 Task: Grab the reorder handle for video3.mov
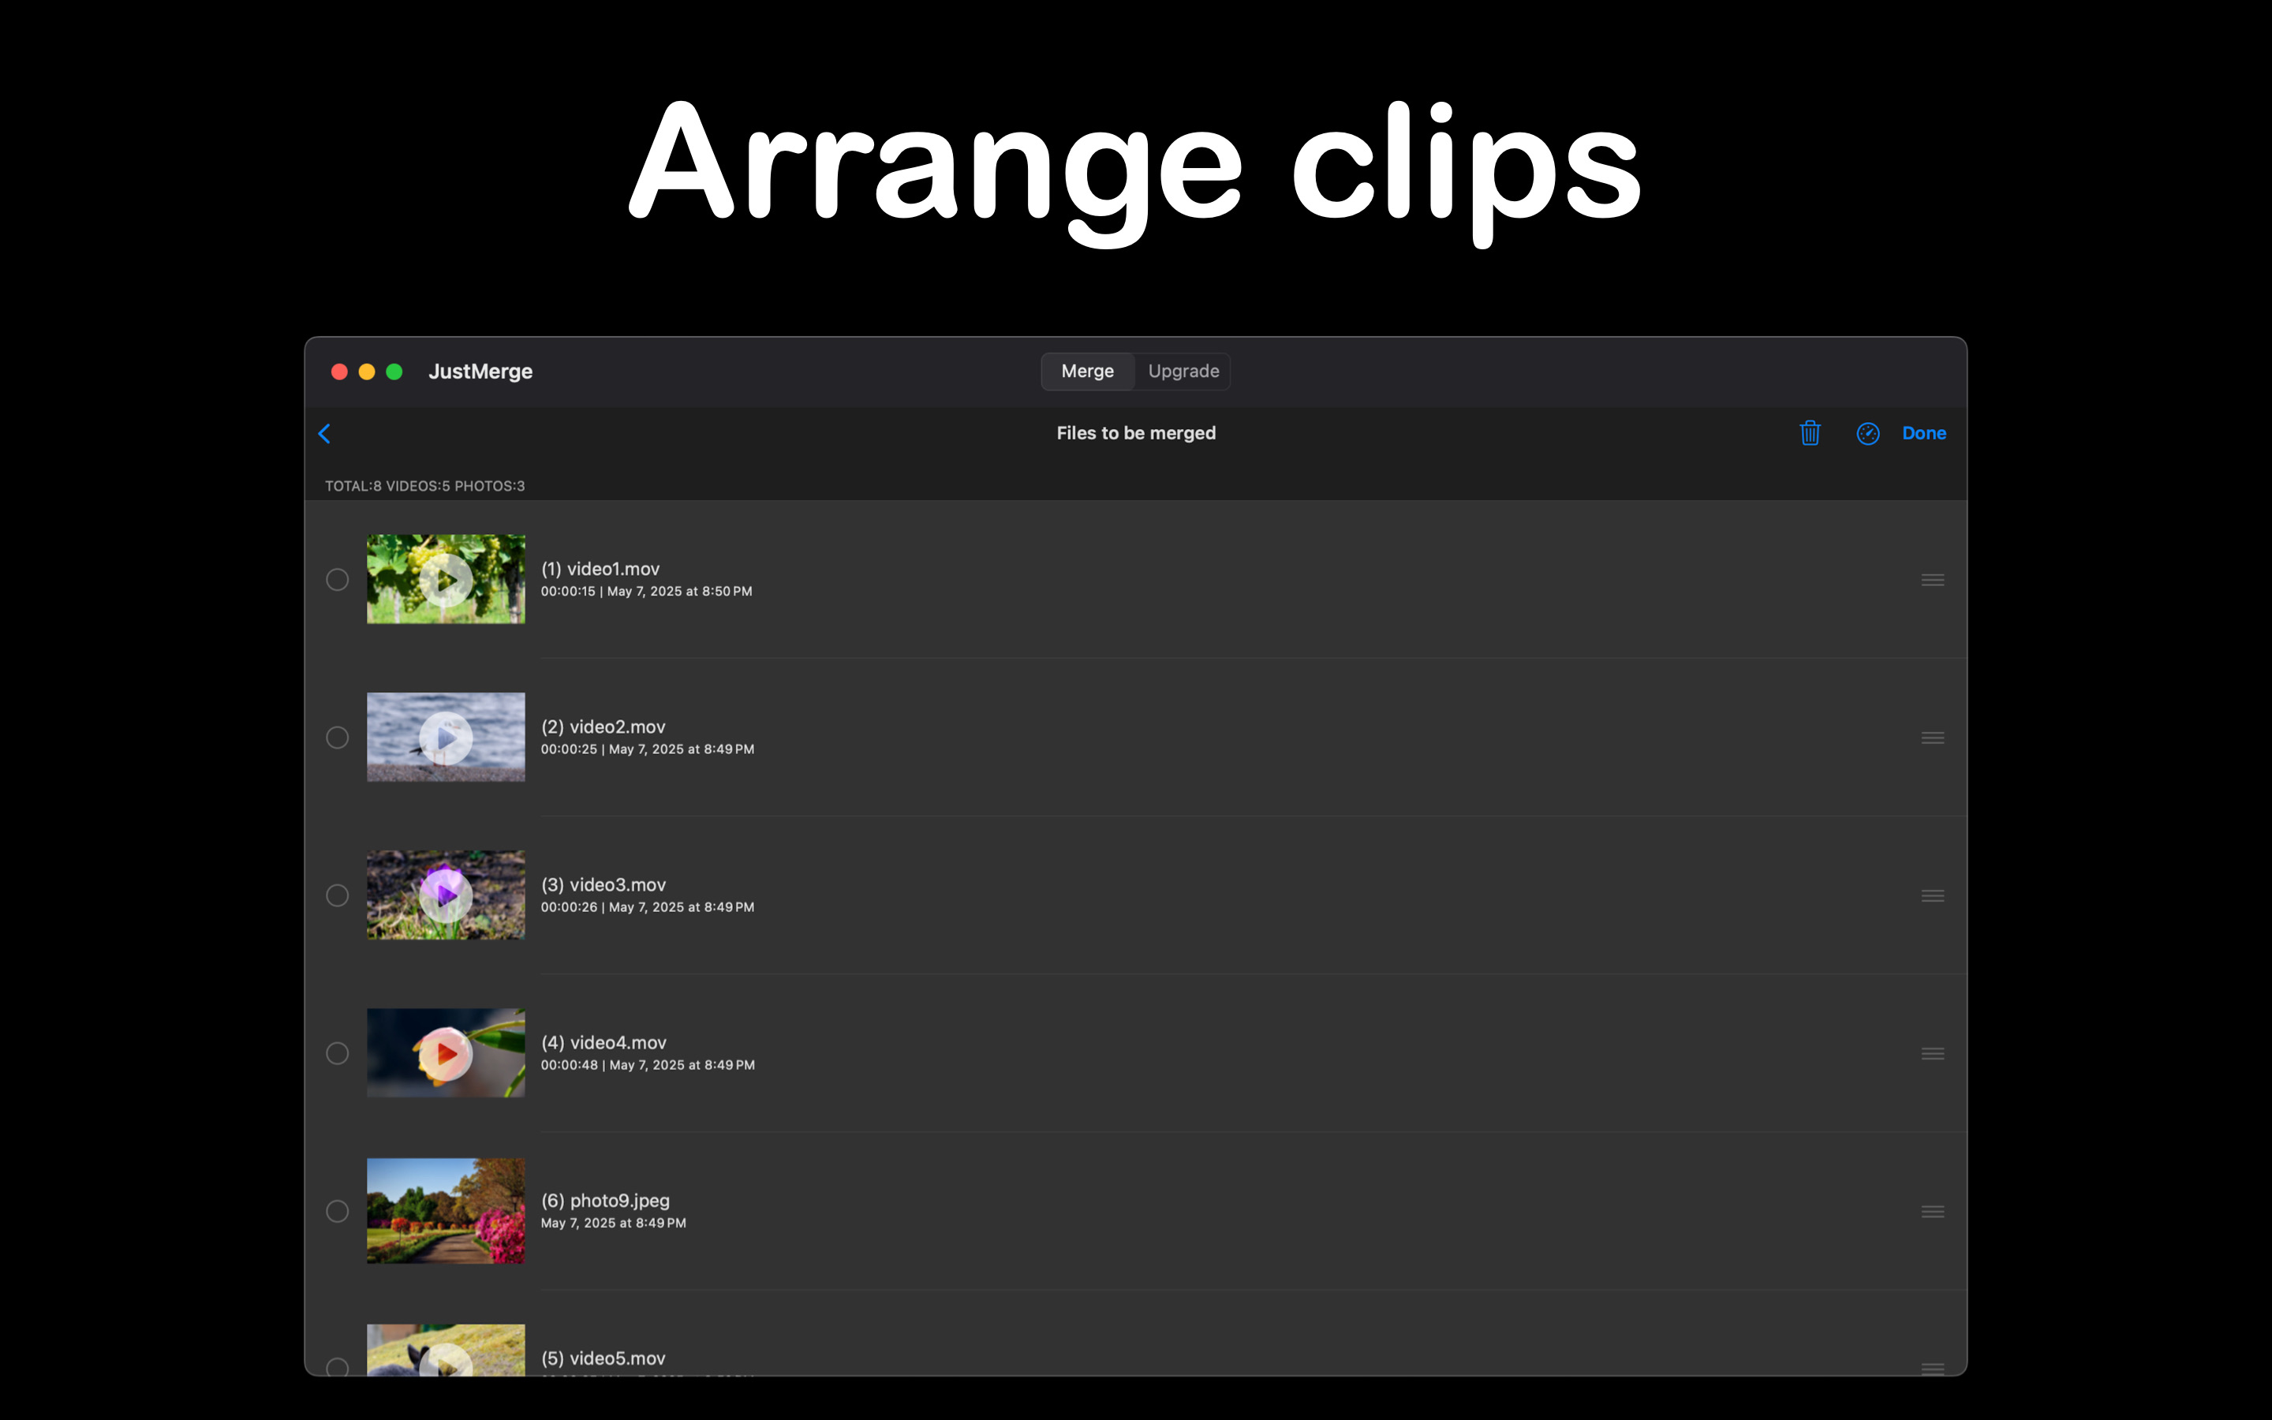click(x=1933, y=895)
